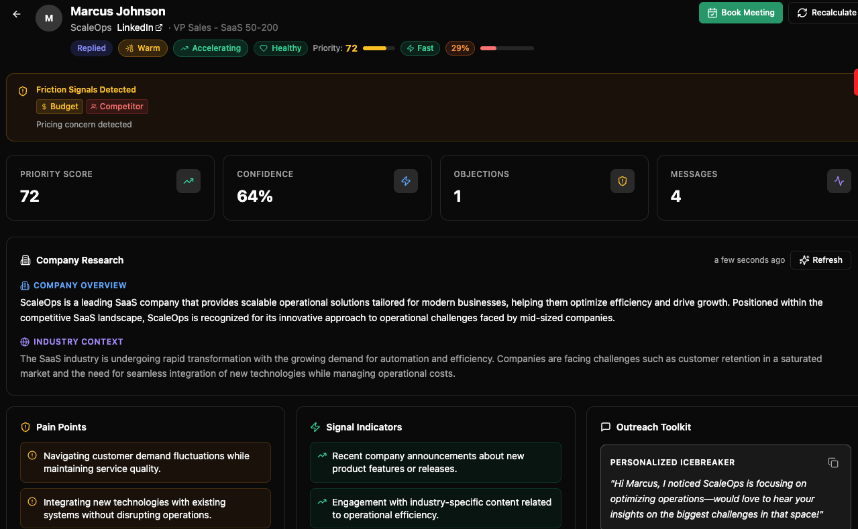This screenshot has width=858, height=529.
Task: Click the 29% risk badge
Action: pyautogui.click(x=460, y=48)
